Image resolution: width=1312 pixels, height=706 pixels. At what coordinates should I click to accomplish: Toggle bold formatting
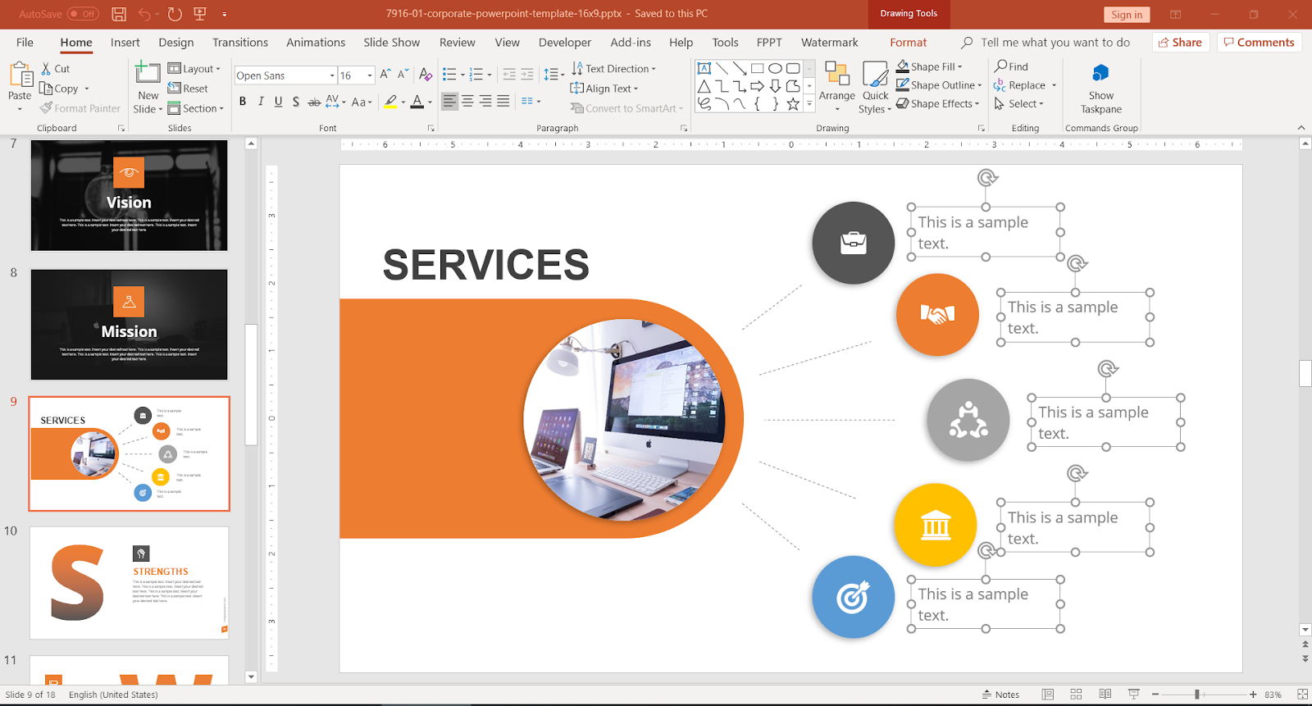click(x=243, y=102)
